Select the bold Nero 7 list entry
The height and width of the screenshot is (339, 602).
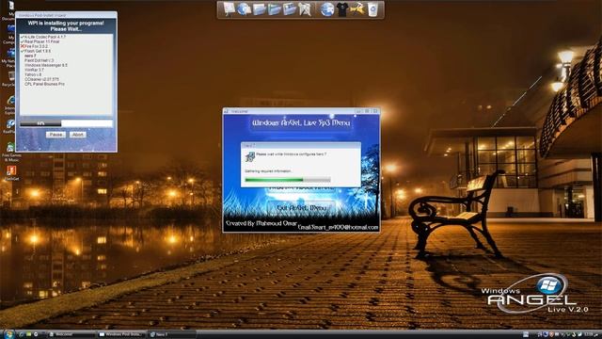pos(30,56)
